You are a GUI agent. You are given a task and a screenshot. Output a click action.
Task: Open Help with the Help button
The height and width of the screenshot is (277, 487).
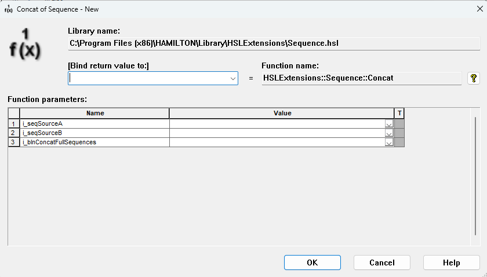coord(451,263)
